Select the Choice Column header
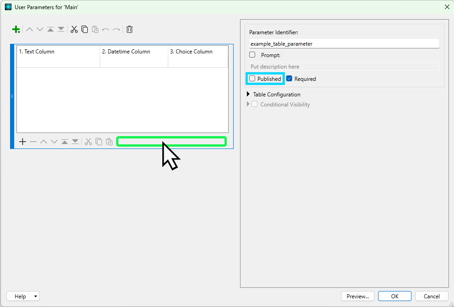The image size is (454, 307). point(198,52)
